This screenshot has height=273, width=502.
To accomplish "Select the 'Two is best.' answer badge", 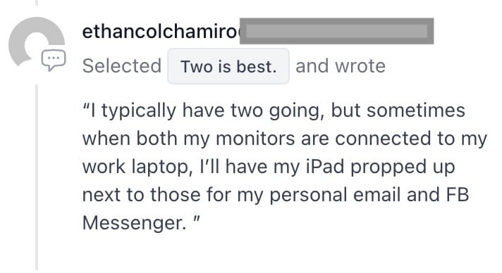I will [228, 66].
